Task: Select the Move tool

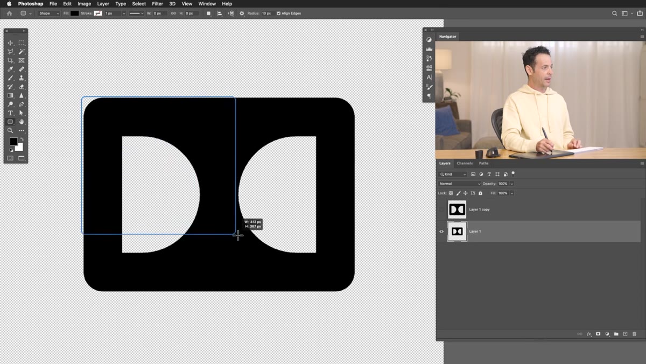Action: (x=10, y=43)
